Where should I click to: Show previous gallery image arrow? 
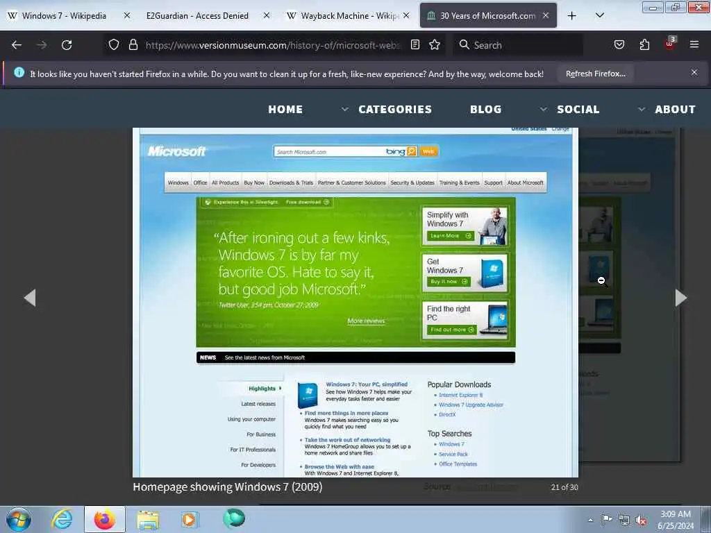(30, 298)
